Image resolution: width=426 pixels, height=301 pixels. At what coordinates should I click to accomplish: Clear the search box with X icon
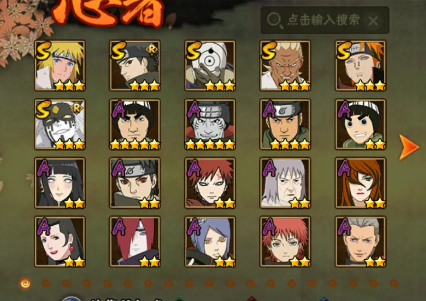point(373,21)
